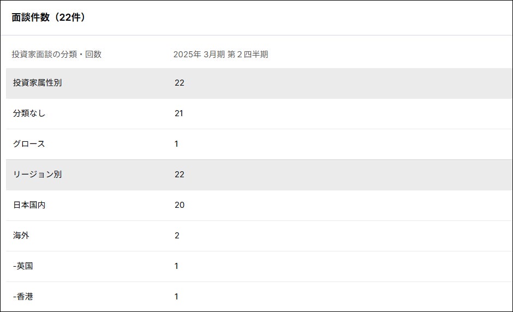
Task: Select the 分類なし row label
Action: pyautogui.click(x=29, y=113)
